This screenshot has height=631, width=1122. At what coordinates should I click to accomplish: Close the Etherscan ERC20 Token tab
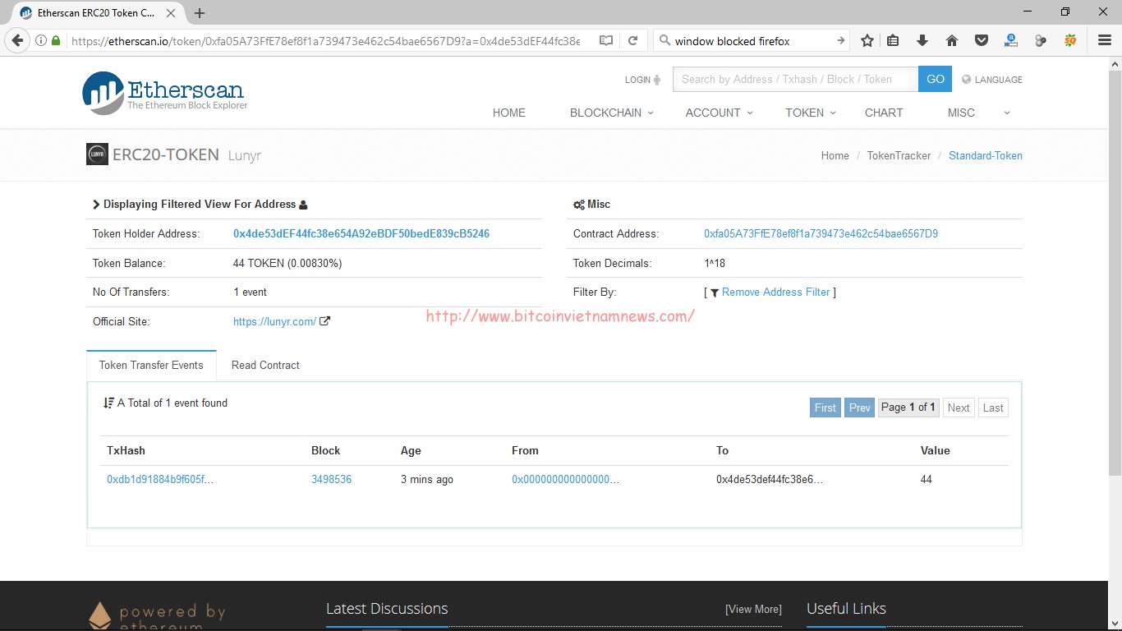pyautogui.click(x=172, y=13)
